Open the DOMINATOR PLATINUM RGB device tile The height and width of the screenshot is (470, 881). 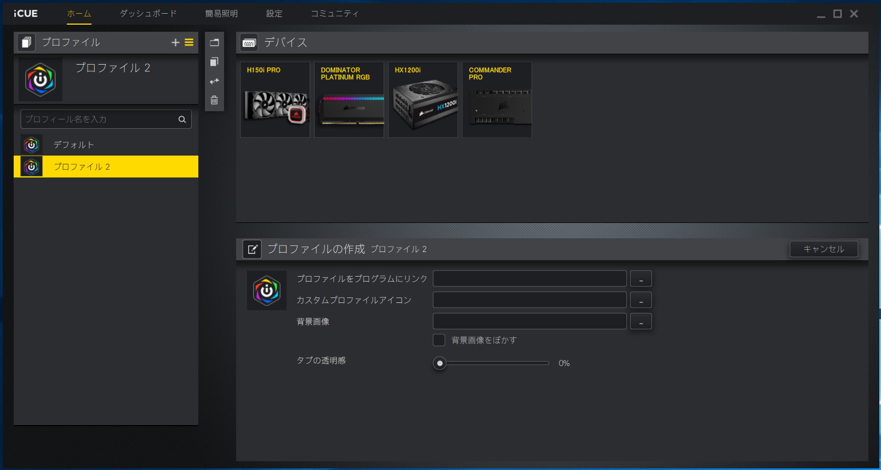(349, 99)
